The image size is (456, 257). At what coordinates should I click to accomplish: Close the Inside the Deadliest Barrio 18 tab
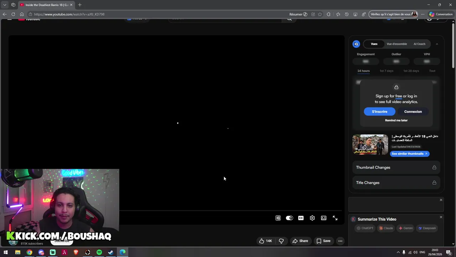(71, 5)
